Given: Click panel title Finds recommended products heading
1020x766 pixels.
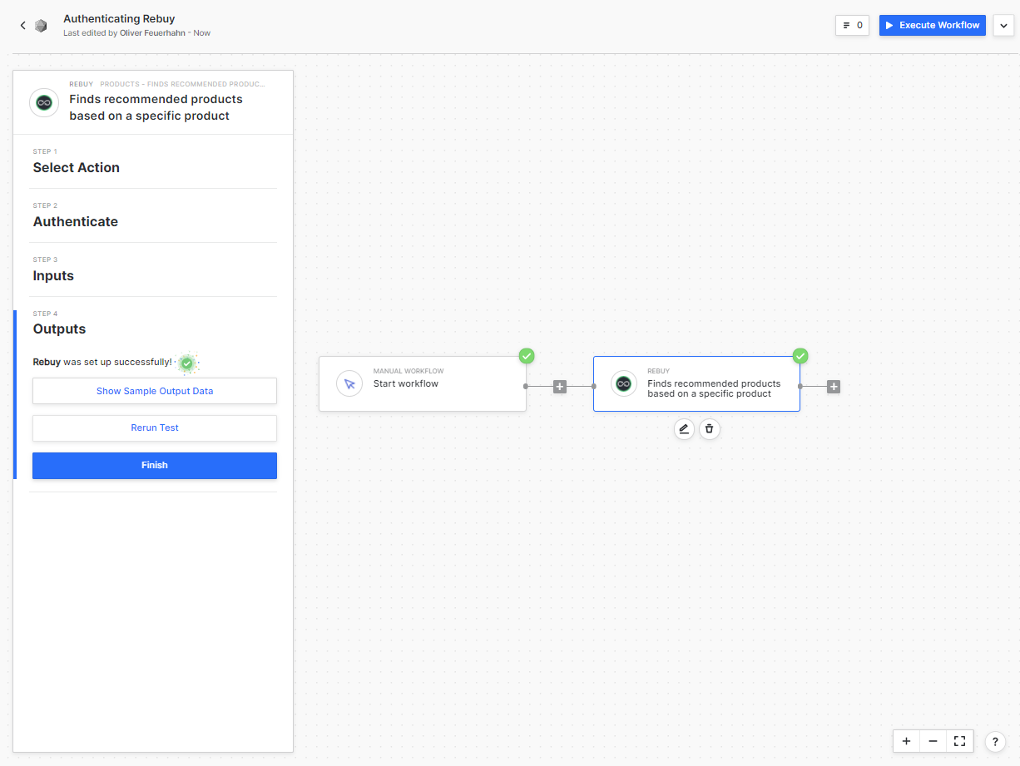Looking at the screenshot, I should click(x=156, y=107).
